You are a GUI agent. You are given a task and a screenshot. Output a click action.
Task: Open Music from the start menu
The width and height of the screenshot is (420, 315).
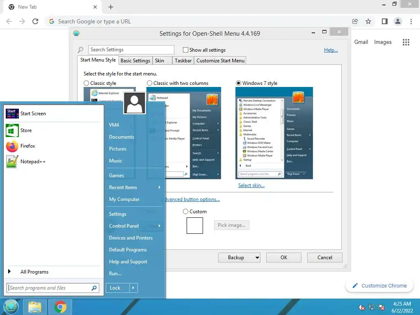point(115,160)
